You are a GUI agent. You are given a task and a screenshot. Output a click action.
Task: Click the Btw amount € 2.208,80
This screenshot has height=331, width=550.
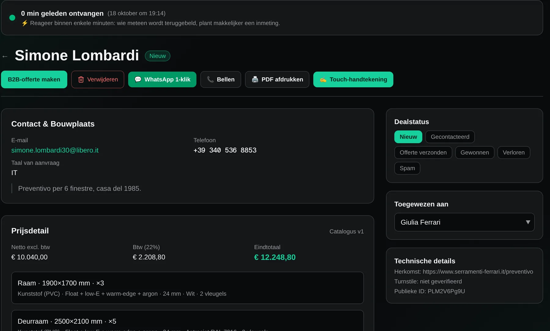click(x=149, y=257)
